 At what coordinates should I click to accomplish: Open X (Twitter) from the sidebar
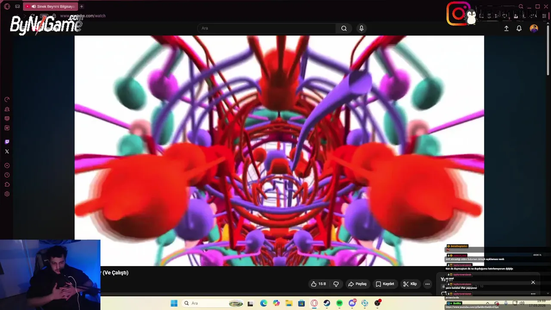(x=7, y=152)
